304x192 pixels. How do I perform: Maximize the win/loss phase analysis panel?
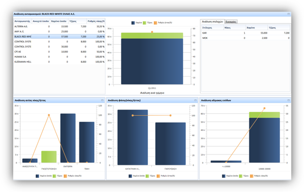(x=195, y=100)
